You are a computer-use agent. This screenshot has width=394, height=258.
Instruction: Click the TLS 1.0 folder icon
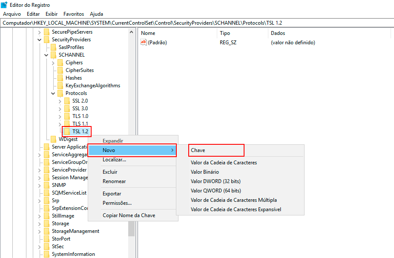coord(67,116)
